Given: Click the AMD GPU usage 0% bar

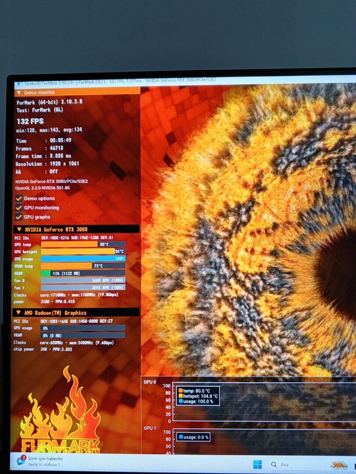Looking at the screenshot, I should (x=82, y=328).
